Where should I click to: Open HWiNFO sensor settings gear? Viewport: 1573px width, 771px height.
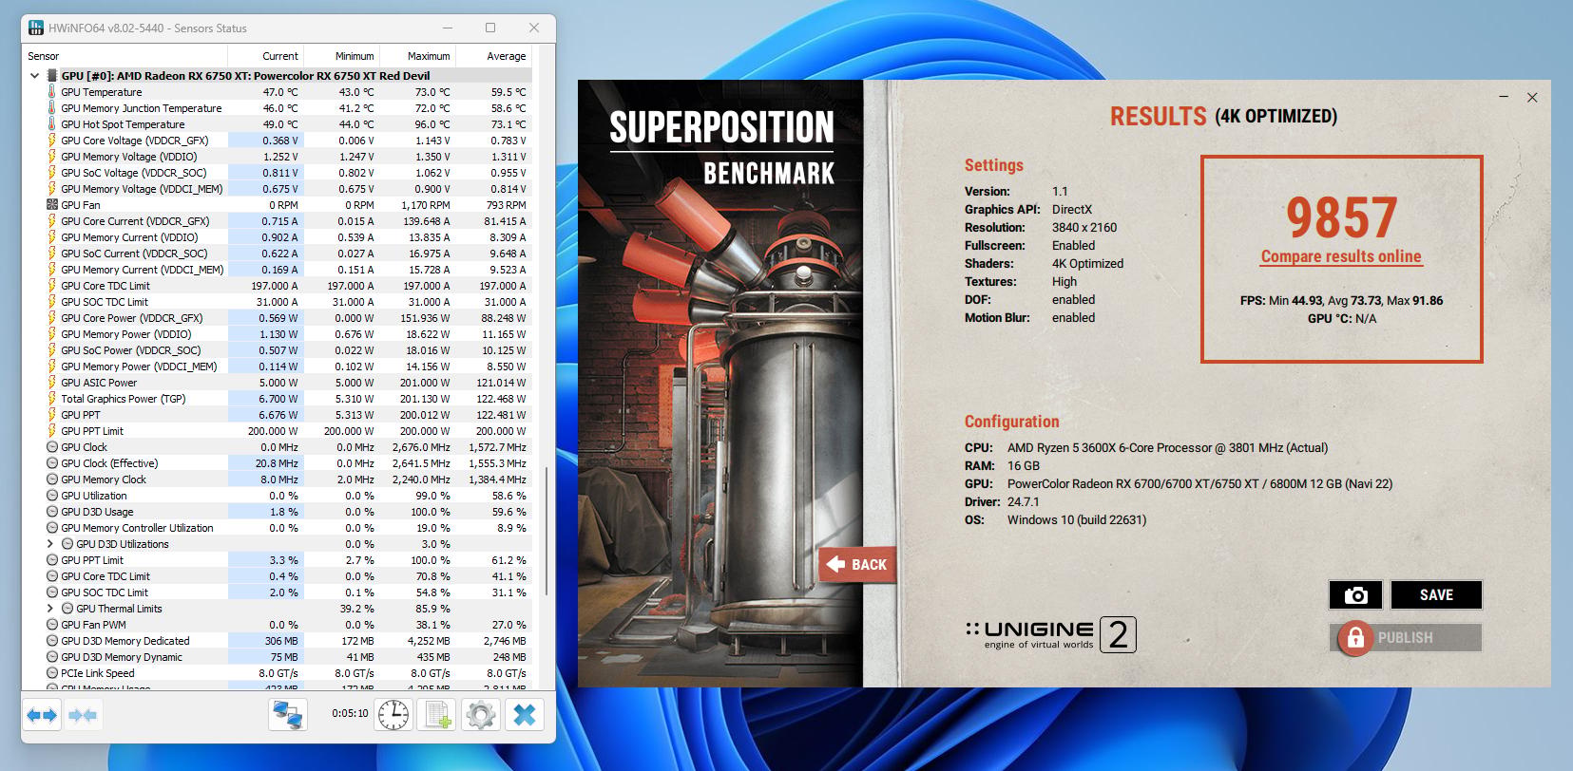(481, 714)
